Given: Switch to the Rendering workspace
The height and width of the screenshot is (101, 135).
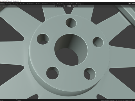Looking at the screenshot, I should (x=52, y=4).
